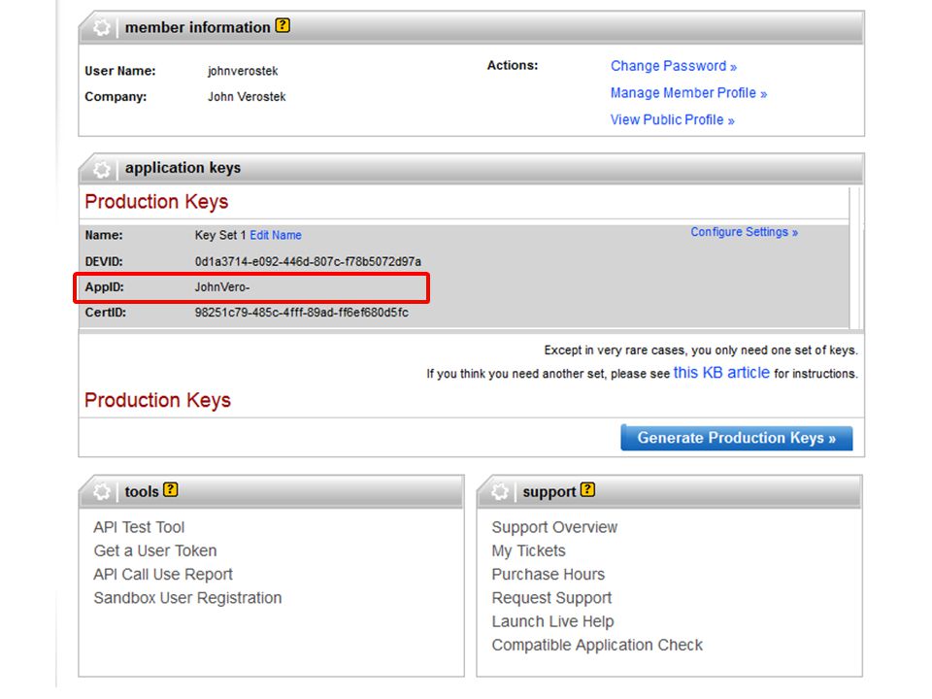This screenshot has width=932, height=699.
Task: Open Compatible Application Check link
Action: [597, 645]
